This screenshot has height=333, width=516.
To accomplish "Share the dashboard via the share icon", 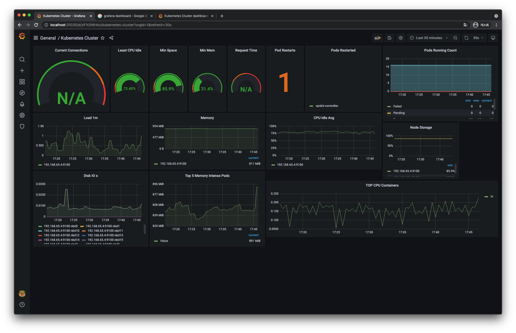I will point(111,38).
